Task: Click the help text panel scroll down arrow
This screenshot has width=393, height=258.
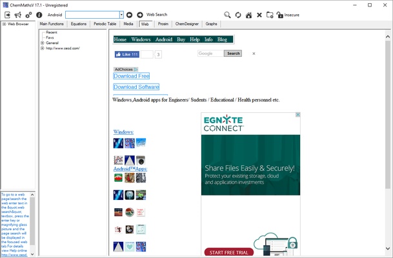Action: [32, 254]
